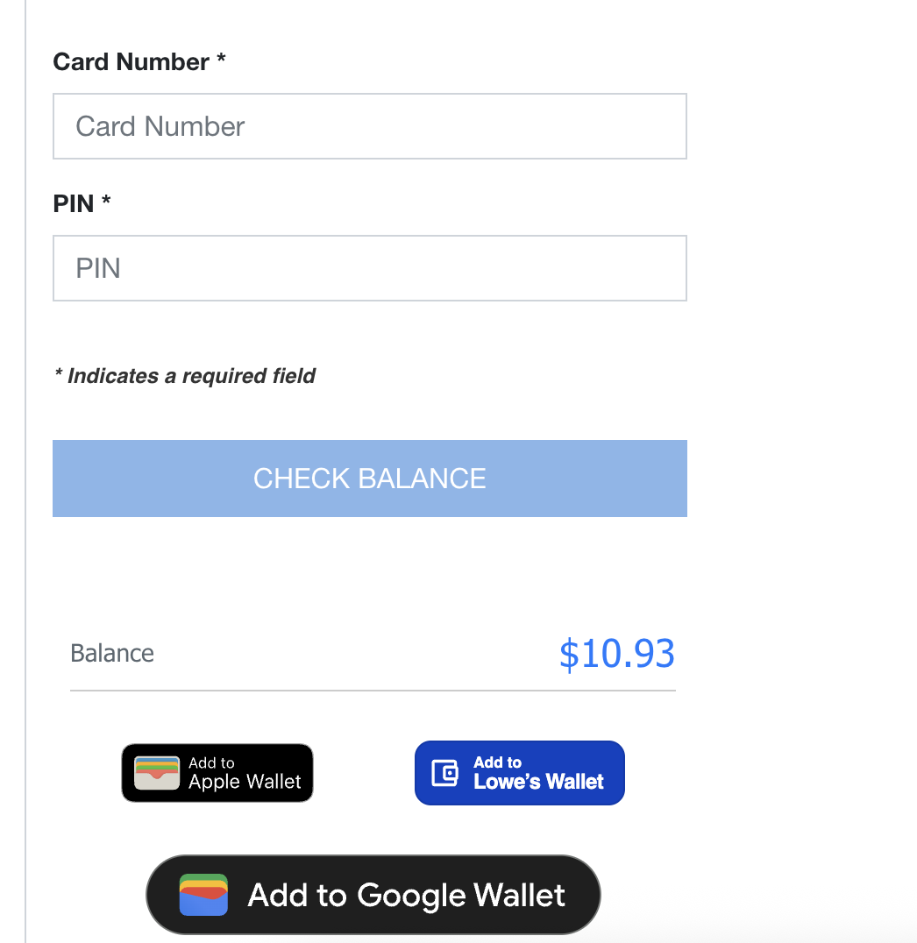The width and height of the screenshot is (917, 943).
Task: Focus the PIN input field
Action: [369, 268]
